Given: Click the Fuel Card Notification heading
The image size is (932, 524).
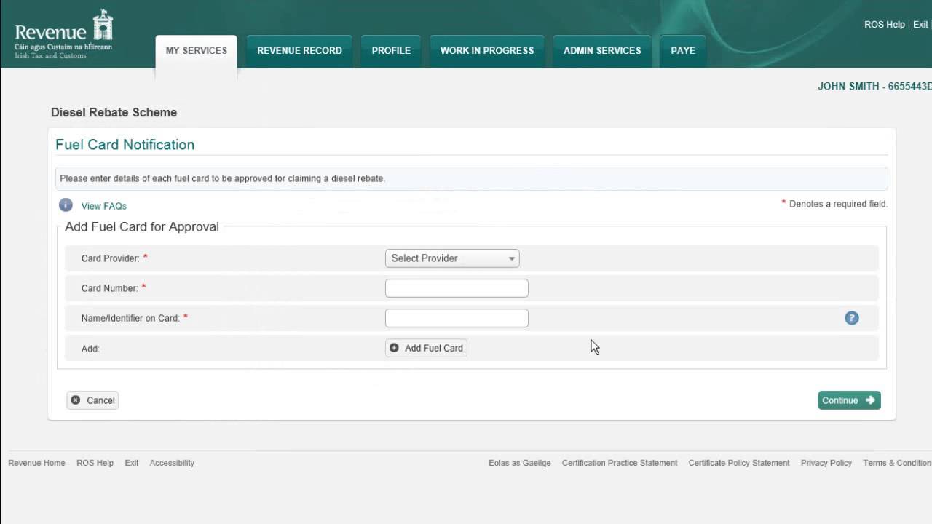Looking at the screenshot, I should [125, 145].
